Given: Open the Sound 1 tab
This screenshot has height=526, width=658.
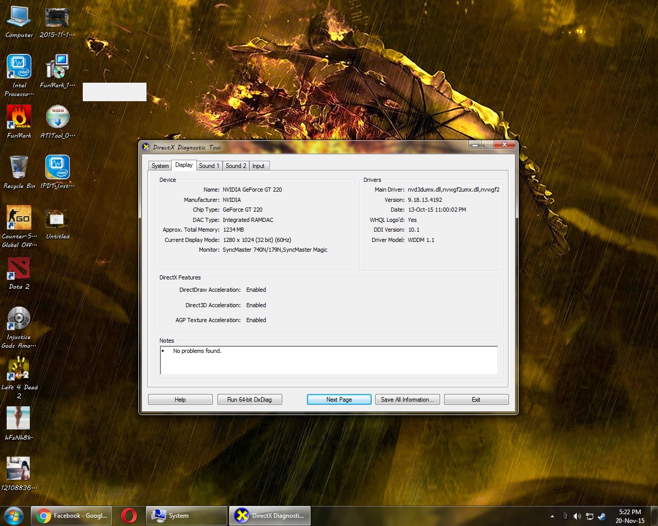Looking at the screenshot, I should [209, 166].
